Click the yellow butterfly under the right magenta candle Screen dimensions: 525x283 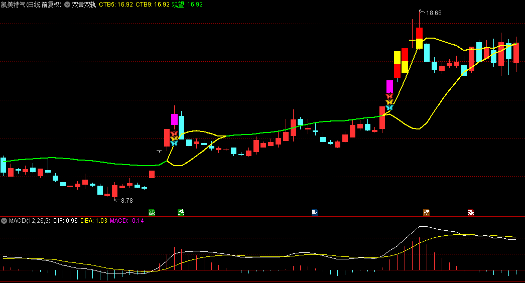pos(389,102)
